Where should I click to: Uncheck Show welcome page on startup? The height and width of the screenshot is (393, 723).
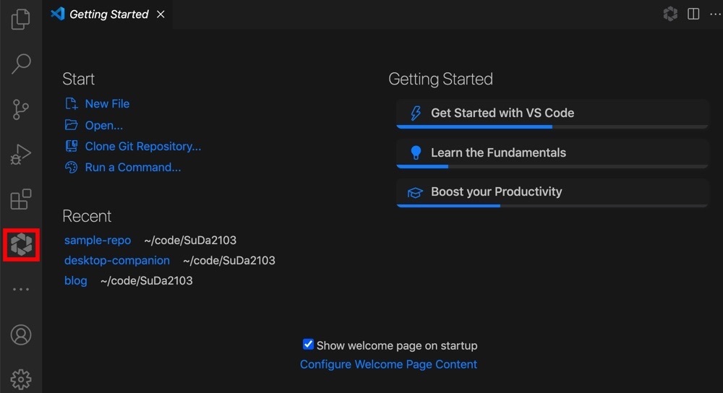pos(308,344)
